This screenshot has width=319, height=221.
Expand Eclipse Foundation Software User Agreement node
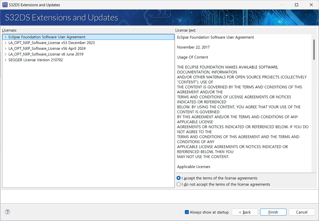coord(5,37)
